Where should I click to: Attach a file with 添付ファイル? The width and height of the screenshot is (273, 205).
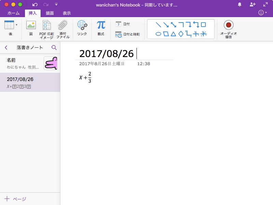tap(63, 29)
